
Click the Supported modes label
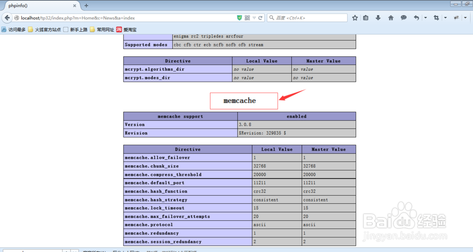pyautogui.click(x=146, y=44)
